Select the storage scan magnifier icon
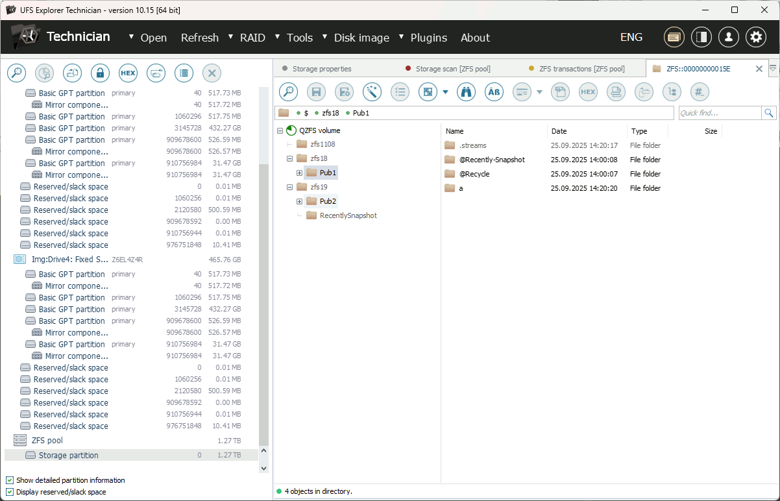Viewport: 780px width, 501px height. point(16,73)
